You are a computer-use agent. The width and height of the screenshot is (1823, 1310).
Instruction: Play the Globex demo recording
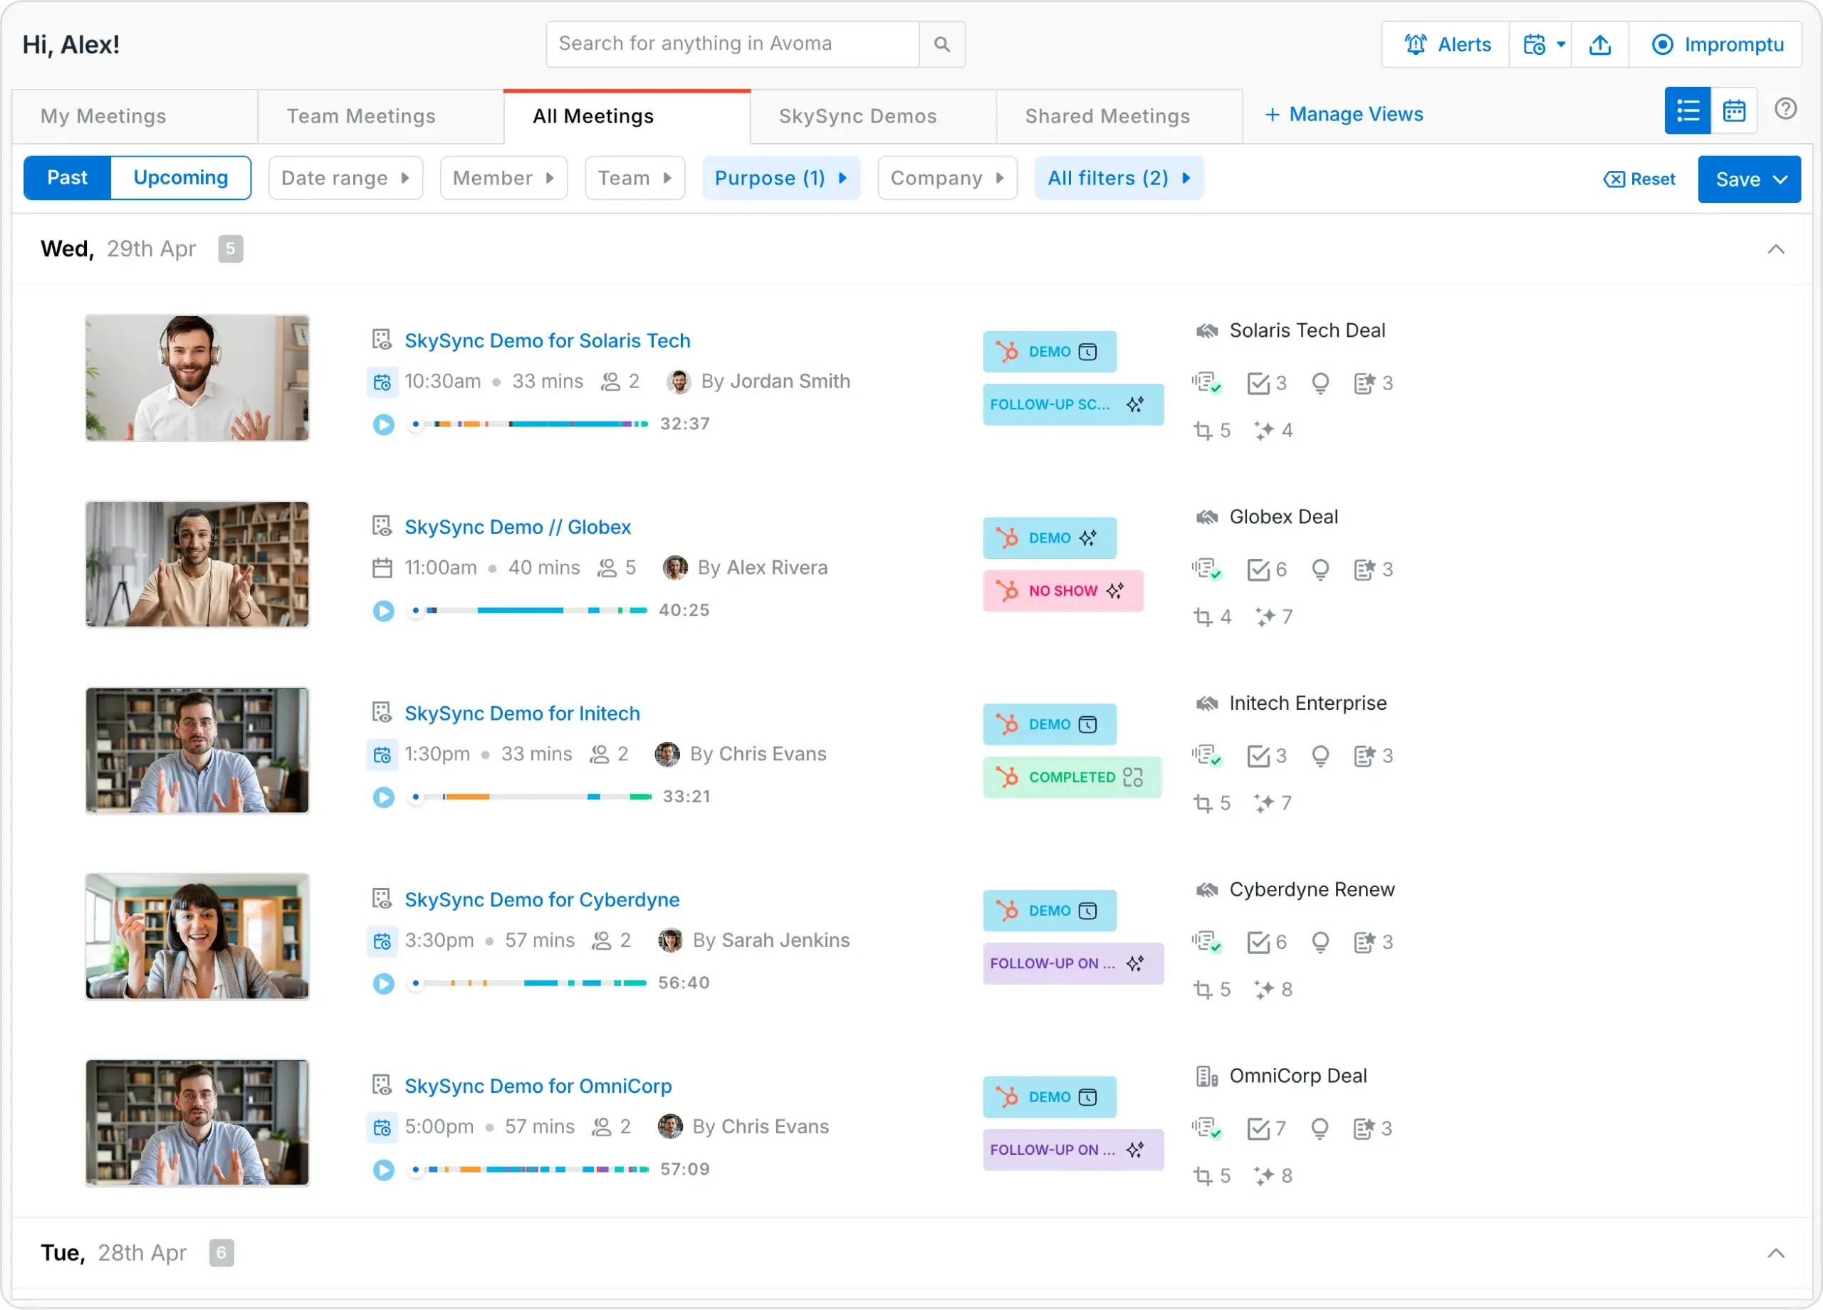383,610
